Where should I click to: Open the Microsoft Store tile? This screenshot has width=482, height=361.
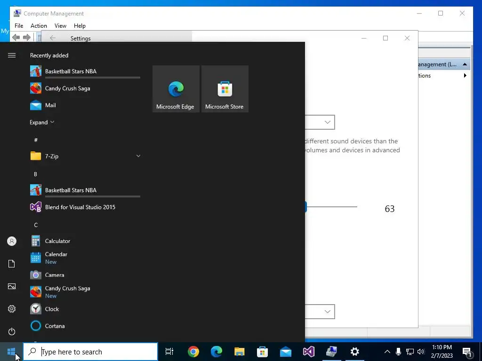point(225,89)
